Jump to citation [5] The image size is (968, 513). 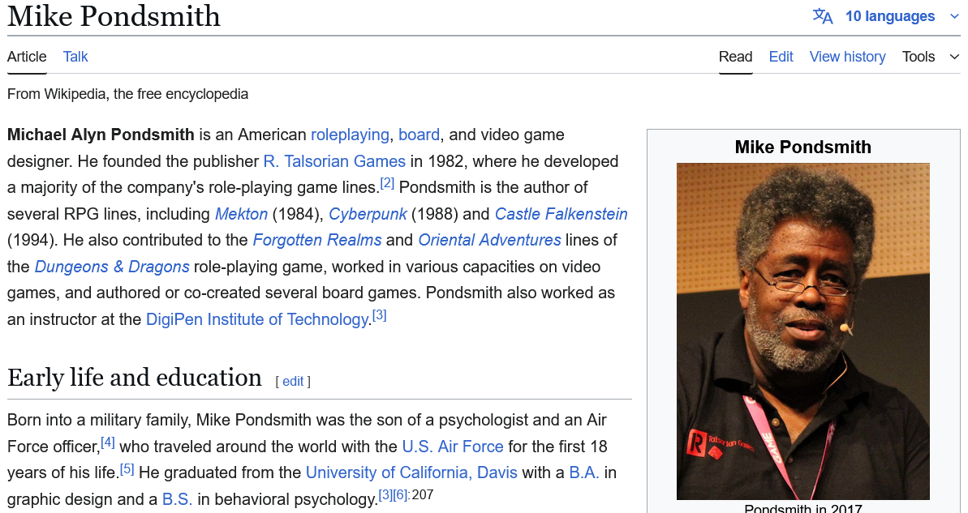pos(127,468)
